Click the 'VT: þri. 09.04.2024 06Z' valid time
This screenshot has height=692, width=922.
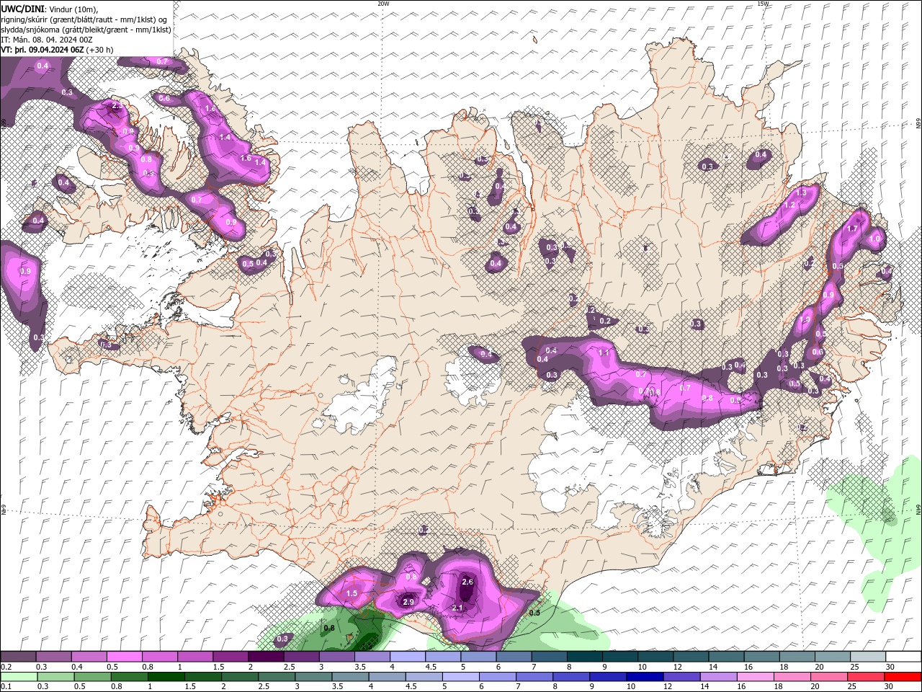point(42,50)
